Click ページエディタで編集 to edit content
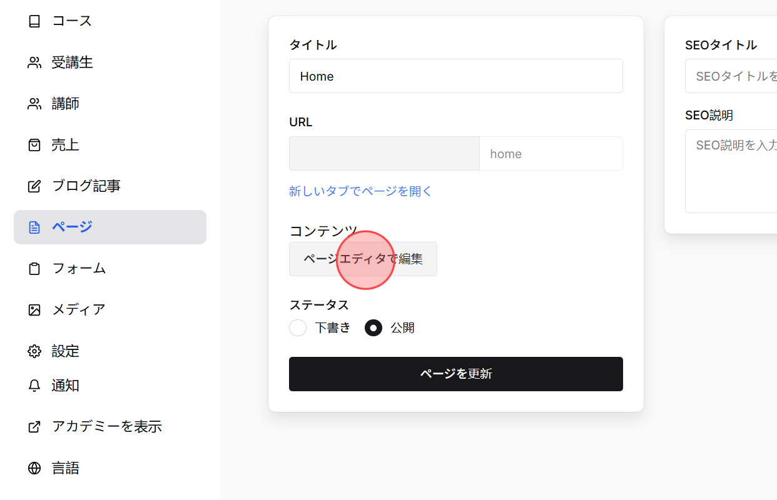777x500 pixels. tap(363, 259)
